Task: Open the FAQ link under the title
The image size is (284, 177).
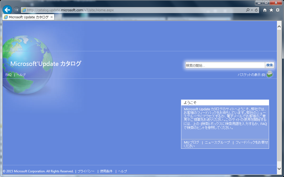Action: pos(8,75)
